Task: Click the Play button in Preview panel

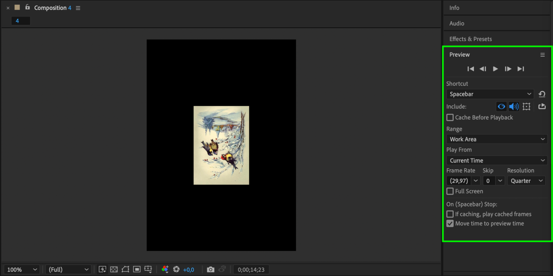Action: (x=495, y=69)
